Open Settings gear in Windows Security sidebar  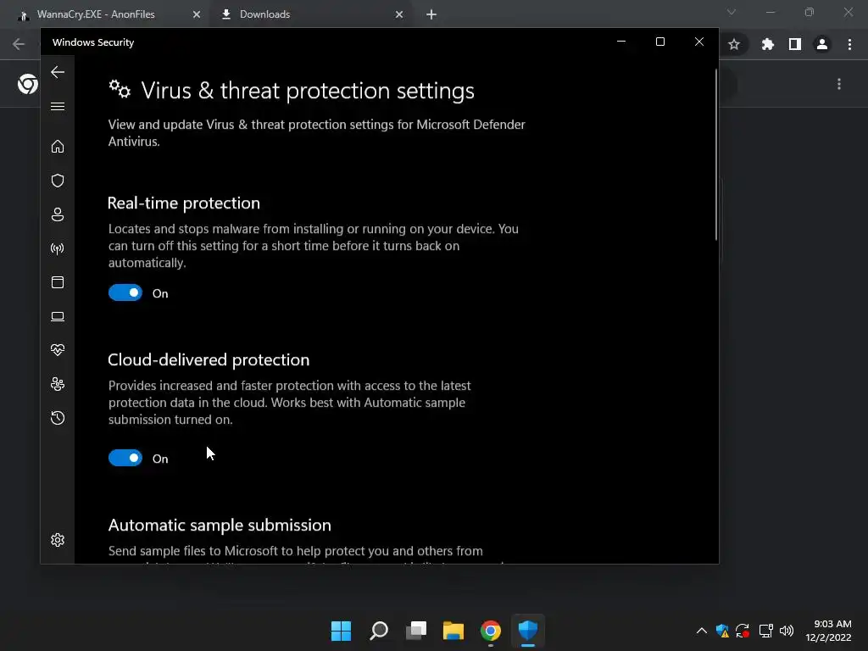(x=58, y=540)
